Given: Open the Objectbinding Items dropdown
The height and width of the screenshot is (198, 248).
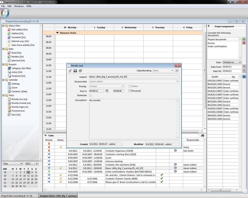Looking at the screenshot, I should pos(163,71).
